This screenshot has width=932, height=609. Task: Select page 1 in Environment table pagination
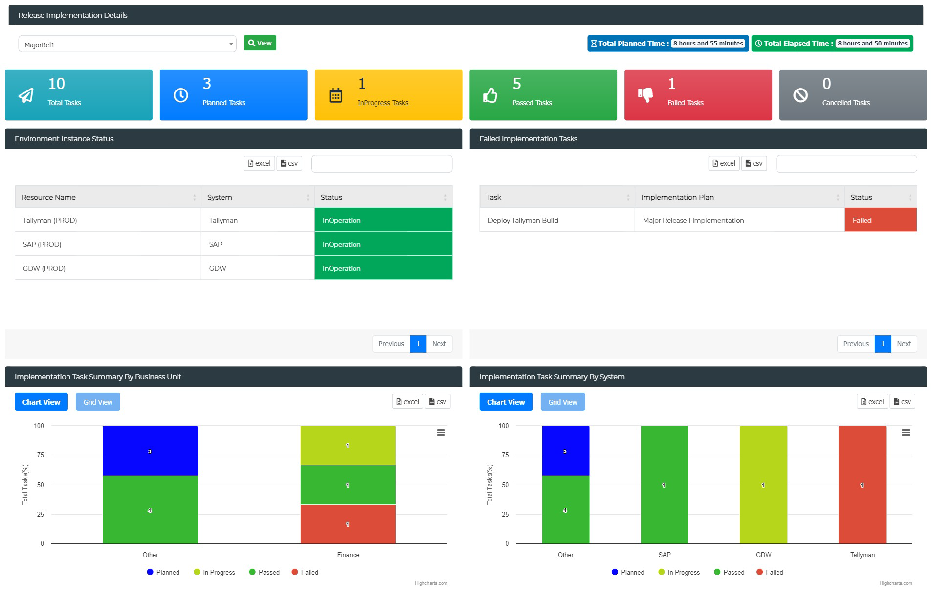[x=418, y=344]
